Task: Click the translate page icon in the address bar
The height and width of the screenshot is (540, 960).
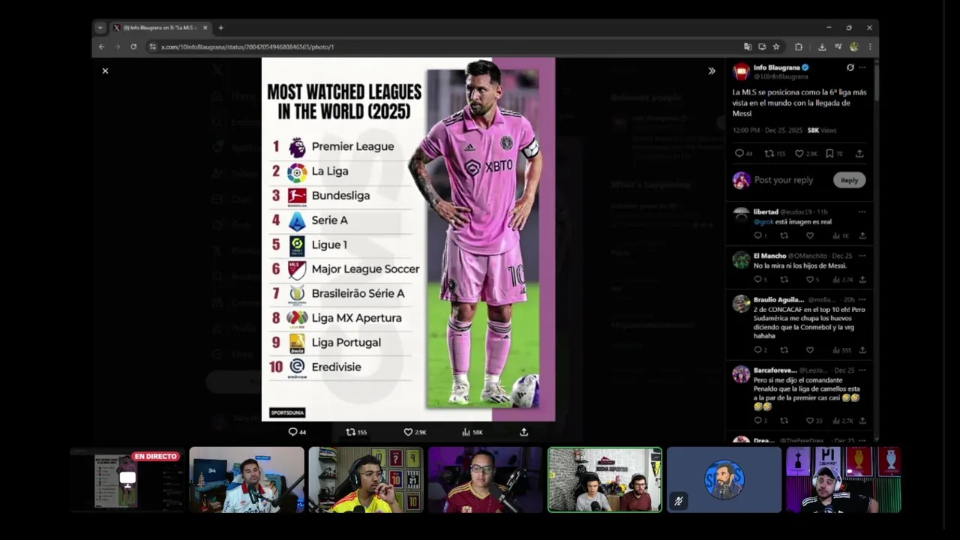Action: coord(748,46)
